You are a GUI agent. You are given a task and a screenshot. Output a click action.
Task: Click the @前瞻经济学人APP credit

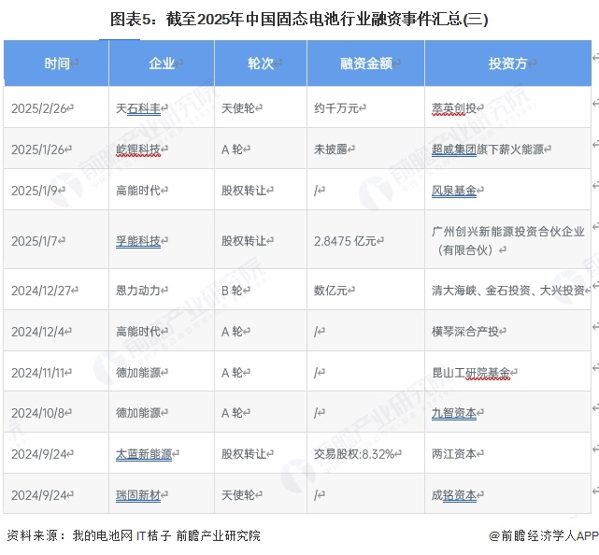[544, 536]
